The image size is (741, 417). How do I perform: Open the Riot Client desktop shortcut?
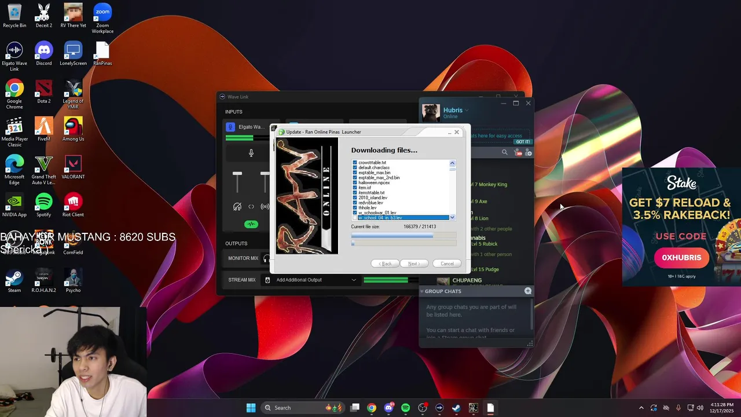pyautogui.click(x=73, y=205)
